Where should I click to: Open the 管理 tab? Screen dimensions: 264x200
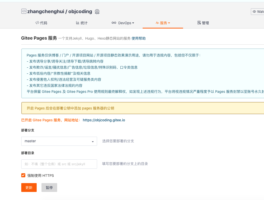[x=203, y=23]
